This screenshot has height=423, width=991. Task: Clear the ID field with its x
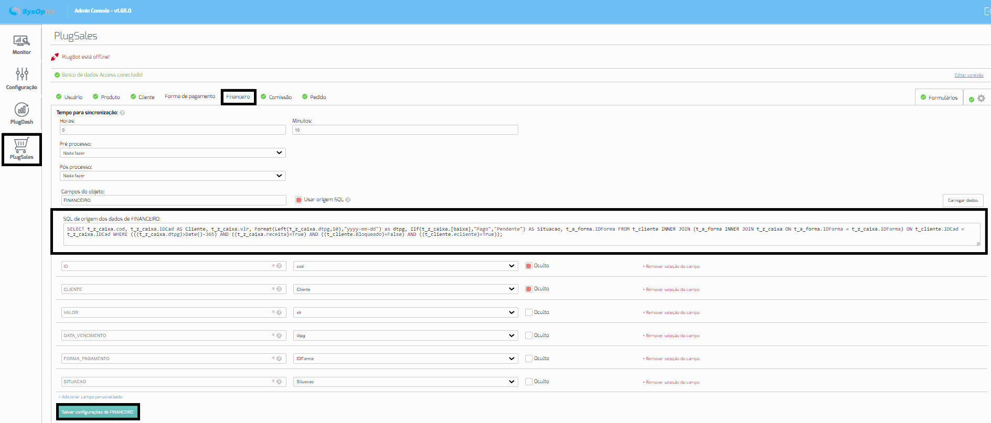pos(273,266)
